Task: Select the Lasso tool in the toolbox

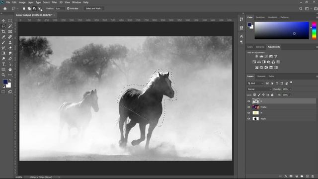Action: 3,26
